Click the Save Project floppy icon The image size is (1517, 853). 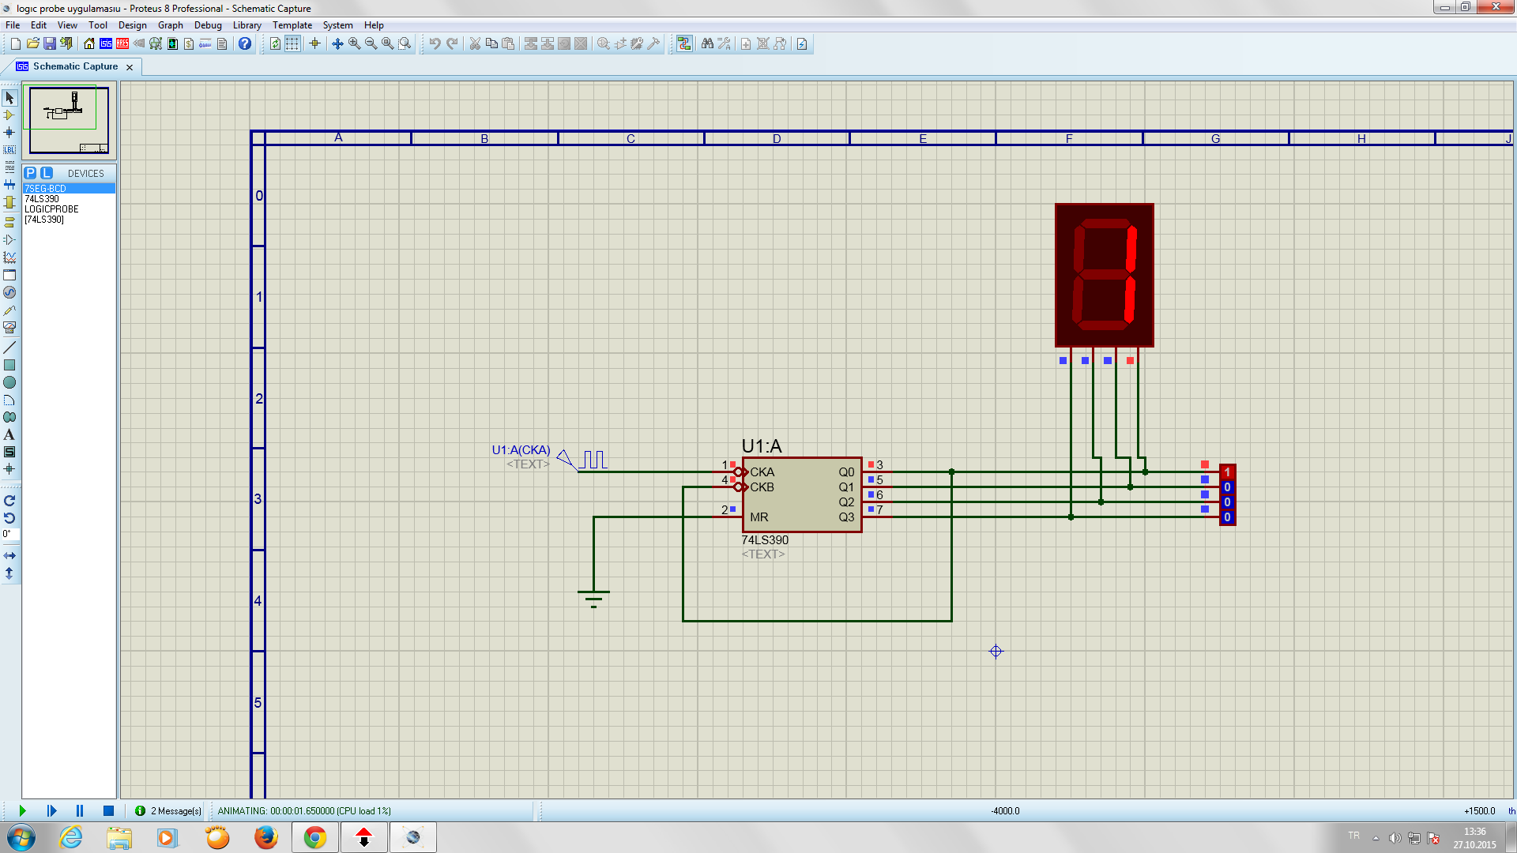click(x=50, y=43)
